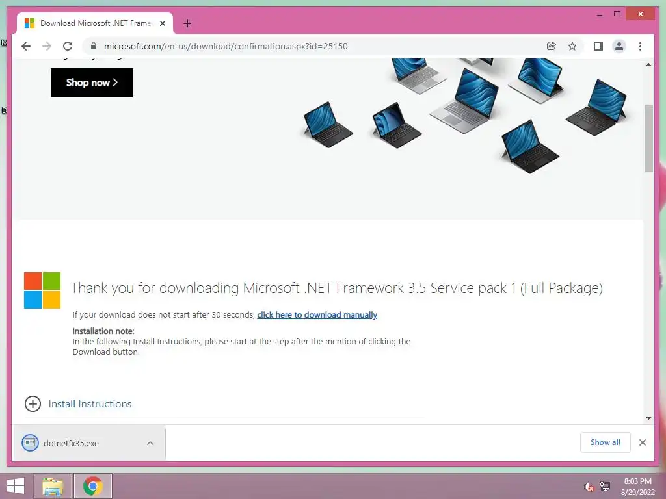666x499 pixels.
Task: Open the Chrome three-dot menu
Action: coord(640,46)
